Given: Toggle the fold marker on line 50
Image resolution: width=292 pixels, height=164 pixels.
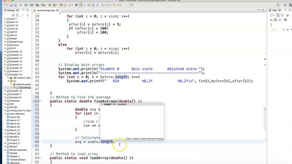Looking at the screenshot, I should [x=40, y=101].
